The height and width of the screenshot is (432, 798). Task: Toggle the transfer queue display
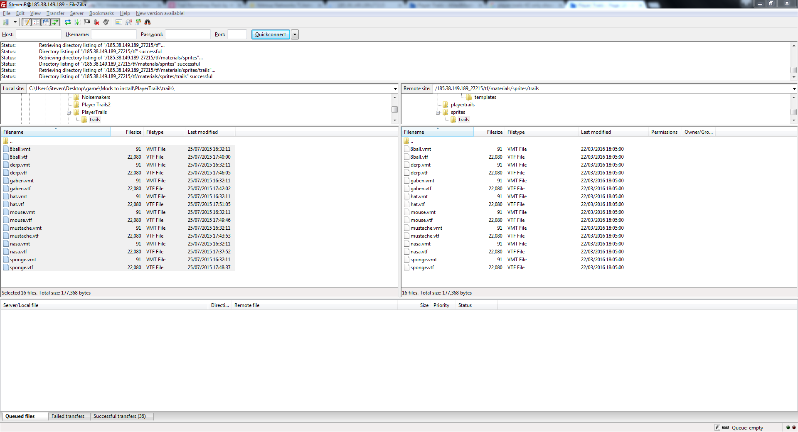55,22
